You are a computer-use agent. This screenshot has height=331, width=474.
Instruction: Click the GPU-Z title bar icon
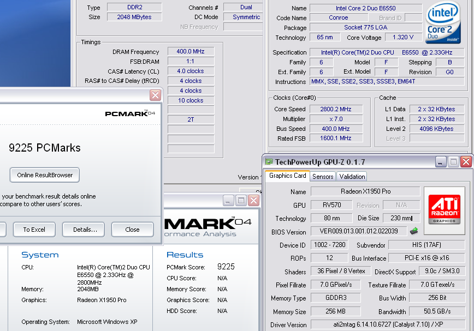pyautogui.click(x=269, y=162)
